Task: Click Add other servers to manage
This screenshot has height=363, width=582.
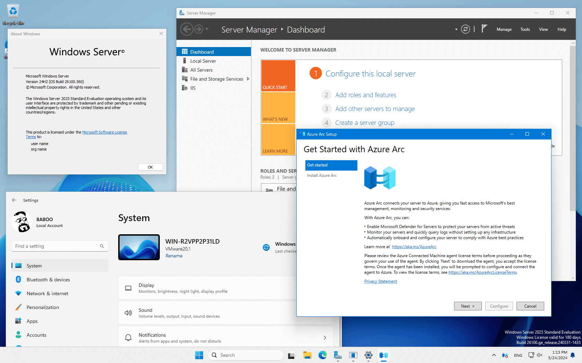Action: (x=375, y=109)
